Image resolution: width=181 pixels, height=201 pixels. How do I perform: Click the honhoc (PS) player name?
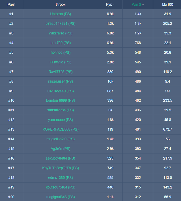[x=60, y=53]
